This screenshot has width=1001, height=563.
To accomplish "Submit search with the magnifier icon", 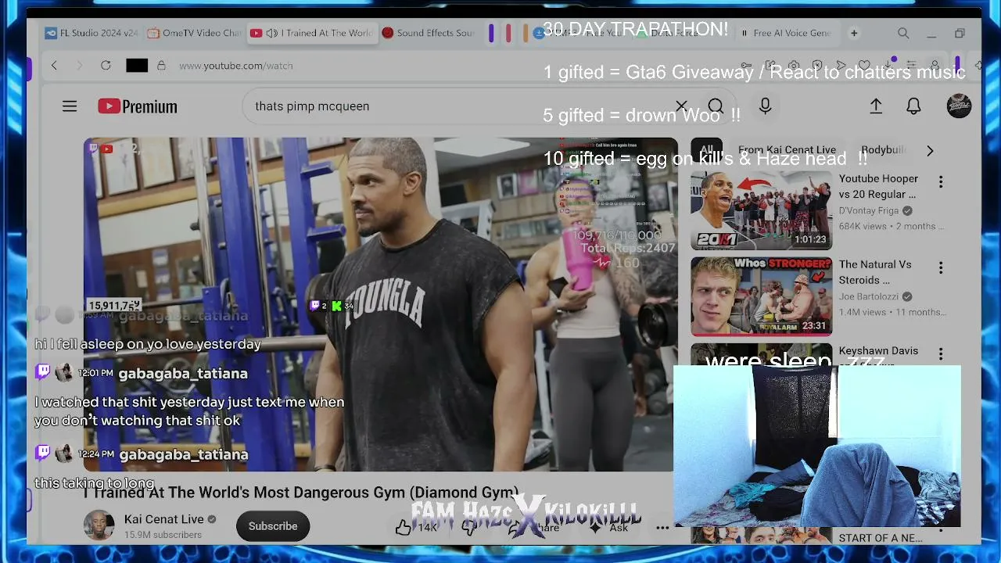I will 716,106.
